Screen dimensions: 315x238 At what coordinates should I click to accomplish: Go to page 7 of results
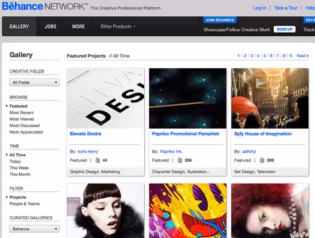click(x=277, y=56)
